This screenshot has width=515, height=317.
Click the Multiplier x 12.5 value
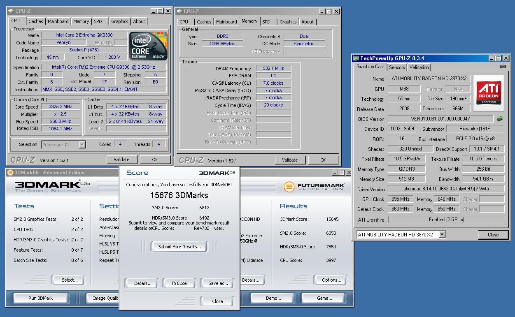pos(61,114)
